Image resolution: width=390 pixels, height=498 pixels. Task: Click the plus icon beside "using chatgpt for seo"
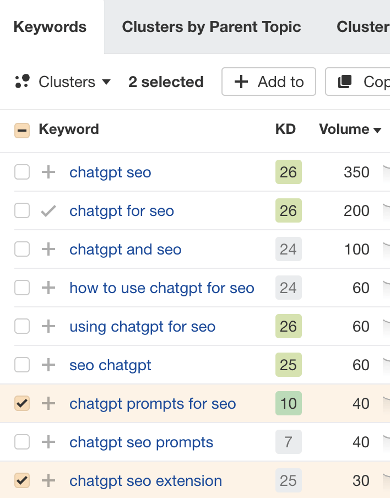coord(48,326)
